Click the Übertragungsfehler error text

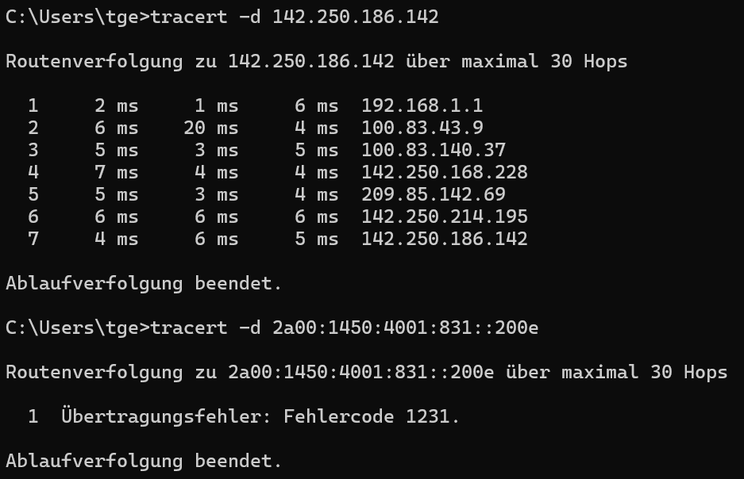pos(166,416)
